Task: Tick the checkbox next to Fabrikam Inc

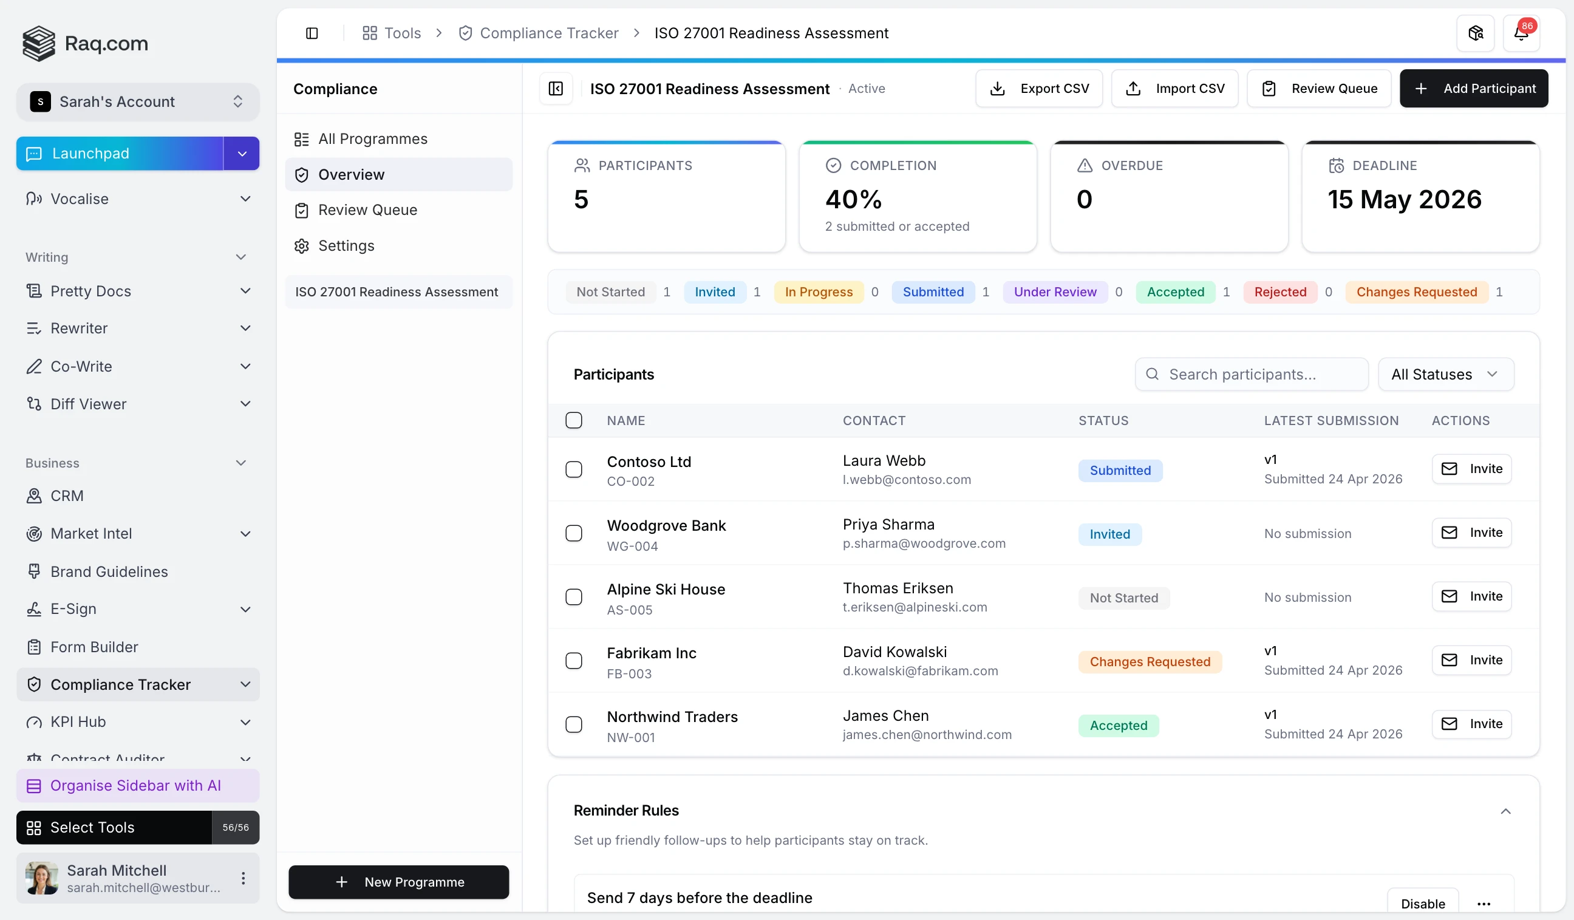Action: pos(573,660)
